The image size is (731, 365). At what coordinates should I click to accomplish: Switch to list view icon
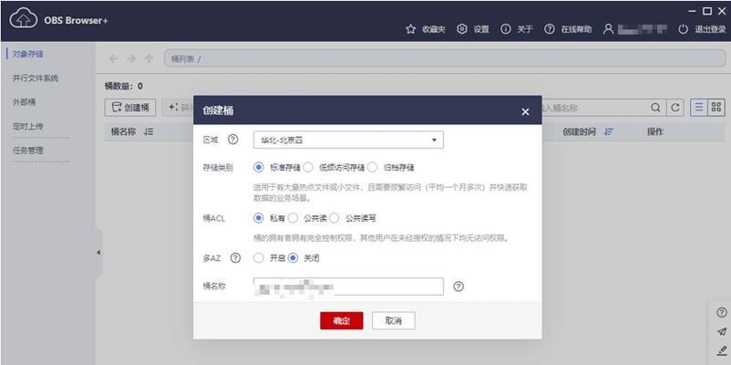[x=699, y=107]
